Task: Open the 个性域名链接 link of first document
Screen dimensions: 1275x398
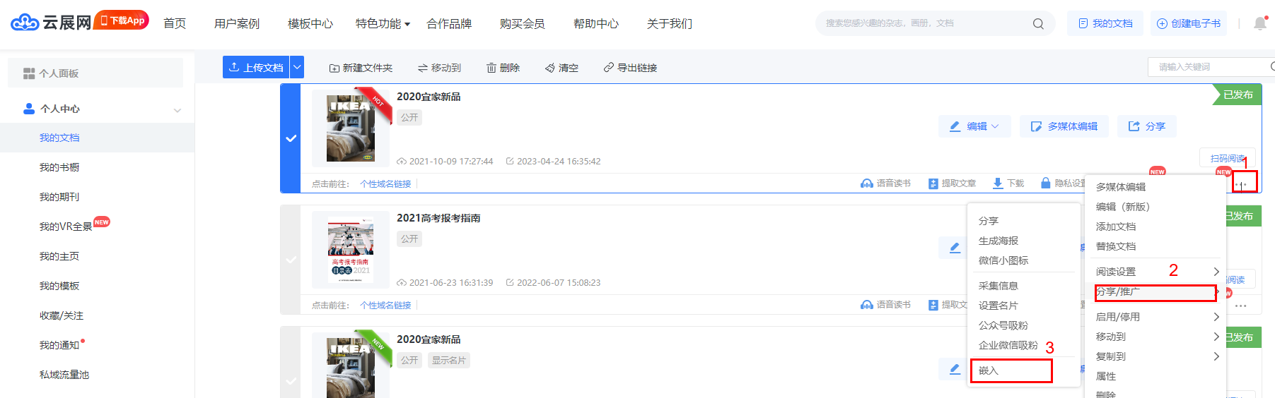Action: click(x=385, y=184)
